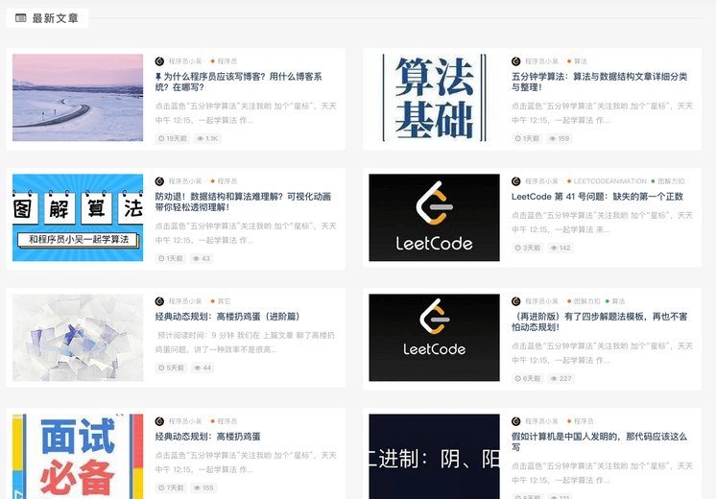
Task: Click the 19天前 time badge
Action: 173,138
